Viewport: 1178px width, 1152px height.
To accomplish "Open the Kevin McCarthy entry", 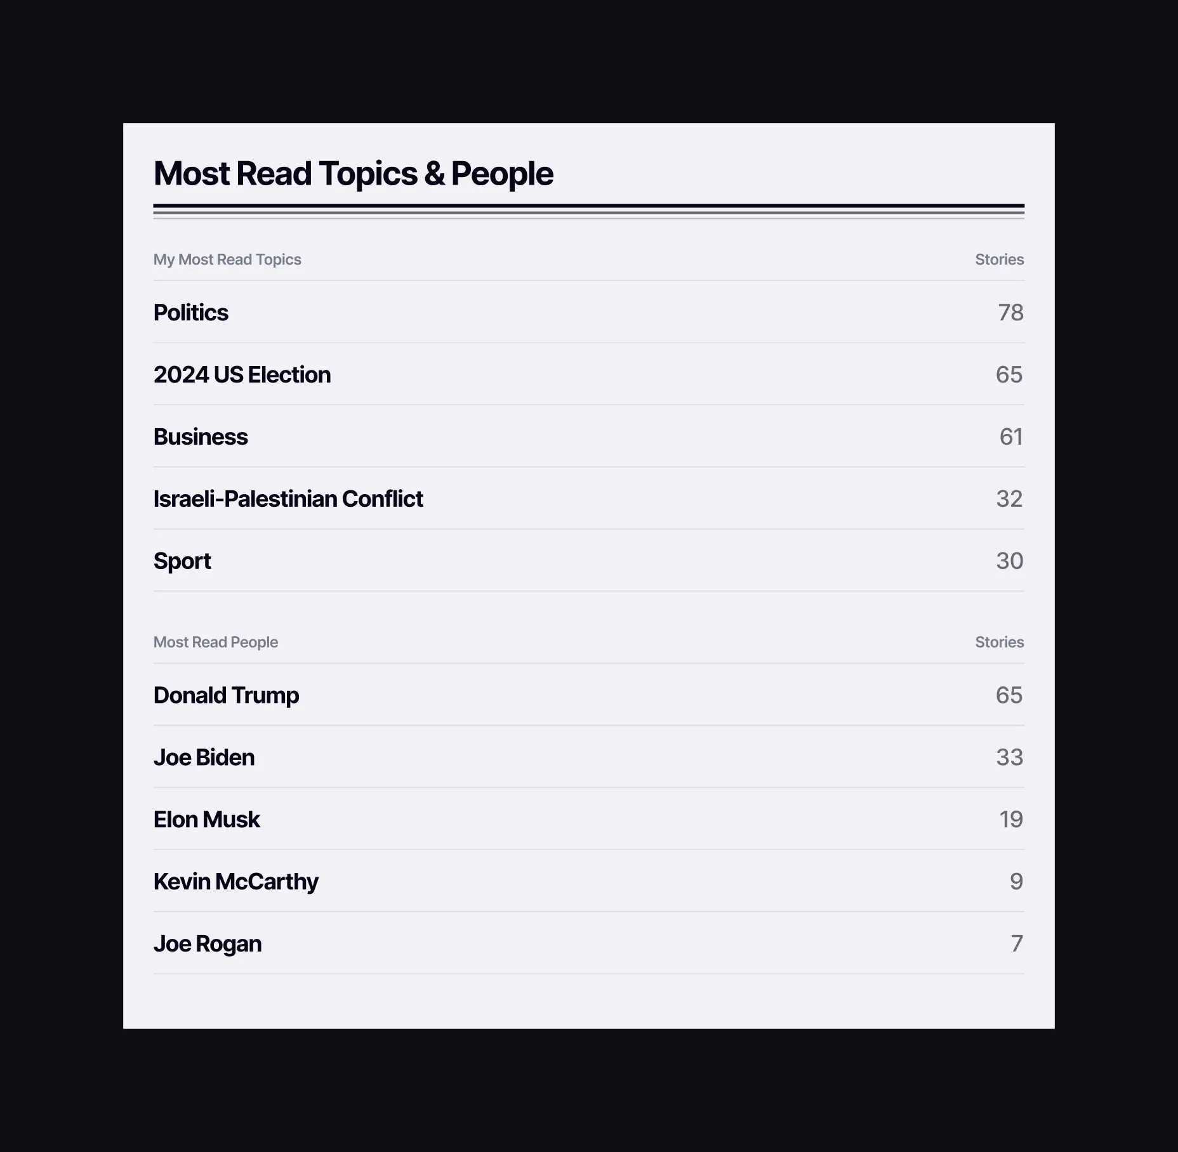I will click(x=588, y=881).
